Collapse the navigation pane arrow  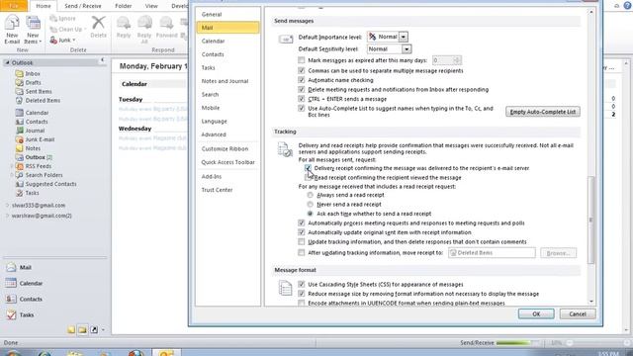tap(102, 59)
